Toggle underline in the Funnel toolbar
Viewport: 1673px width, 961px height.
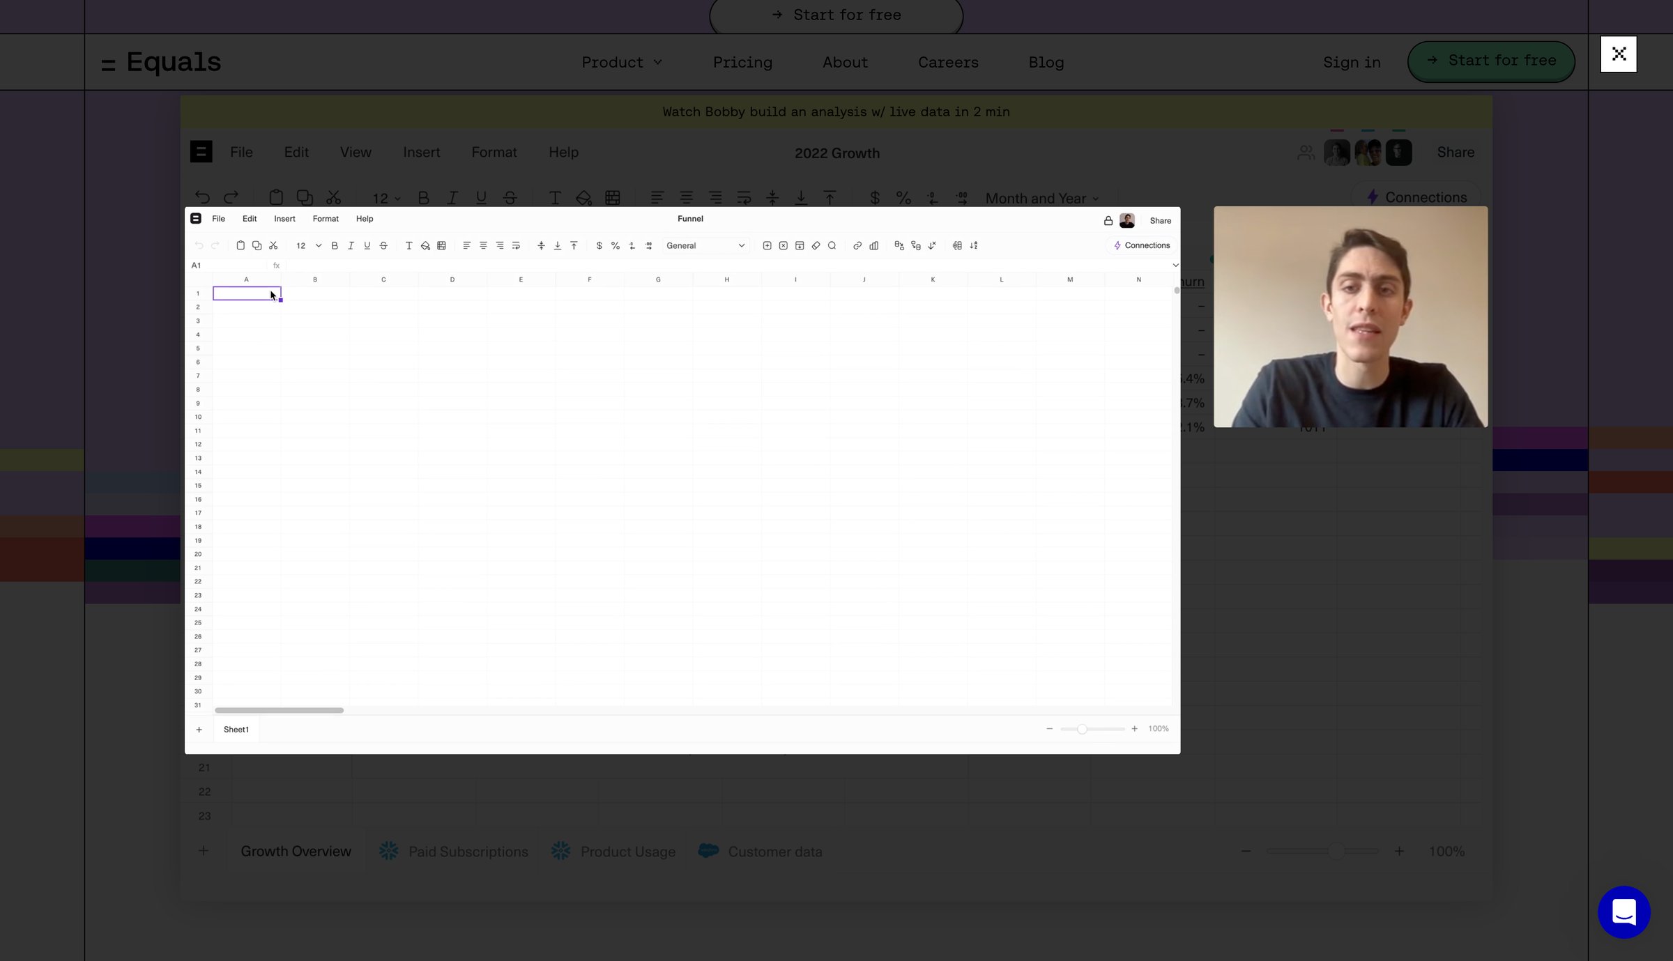pyautogui.click(x=367, y=245)
